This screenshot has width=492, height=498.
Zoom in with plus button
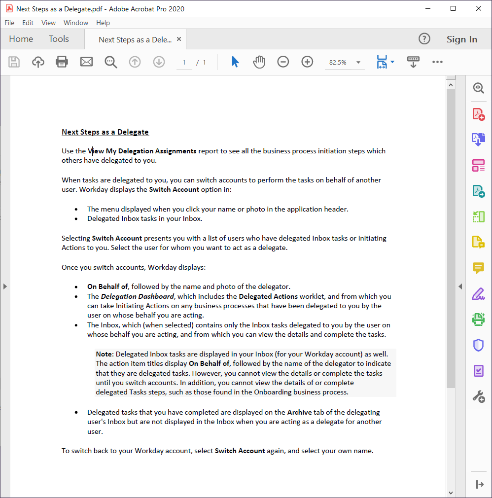(307, 62)
